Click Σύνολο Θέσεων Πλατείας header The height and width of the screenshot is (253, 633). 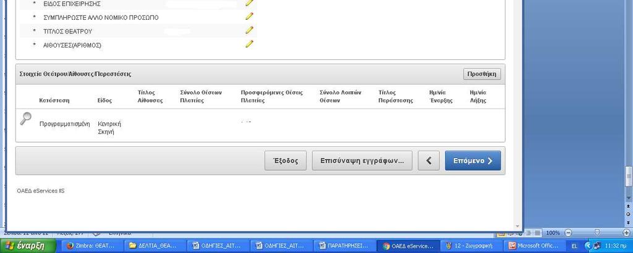[x=201, y=96]
